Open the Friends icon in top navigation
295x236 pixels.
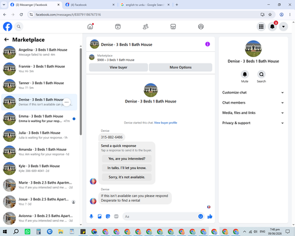[x=146, y=26]
